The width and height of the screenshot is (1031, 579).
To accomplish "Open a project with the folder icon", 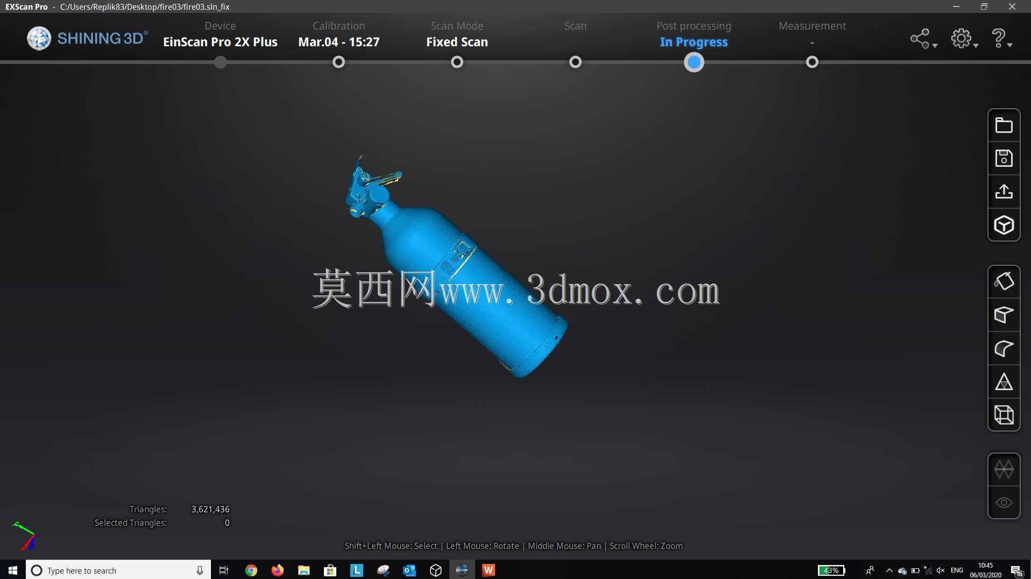I will pos(1004,125).
